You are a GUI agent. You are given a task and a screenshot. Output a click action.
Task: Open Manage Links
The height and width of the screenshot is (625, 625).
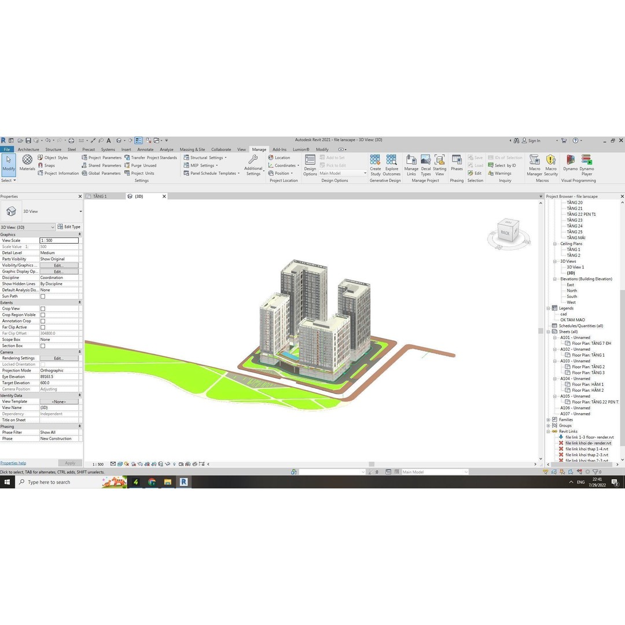(x=411, y=166)
